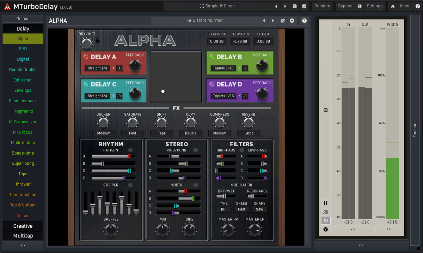423x253 pixels.
Task: Select BBD device
Action: click(x=23, y=49)
